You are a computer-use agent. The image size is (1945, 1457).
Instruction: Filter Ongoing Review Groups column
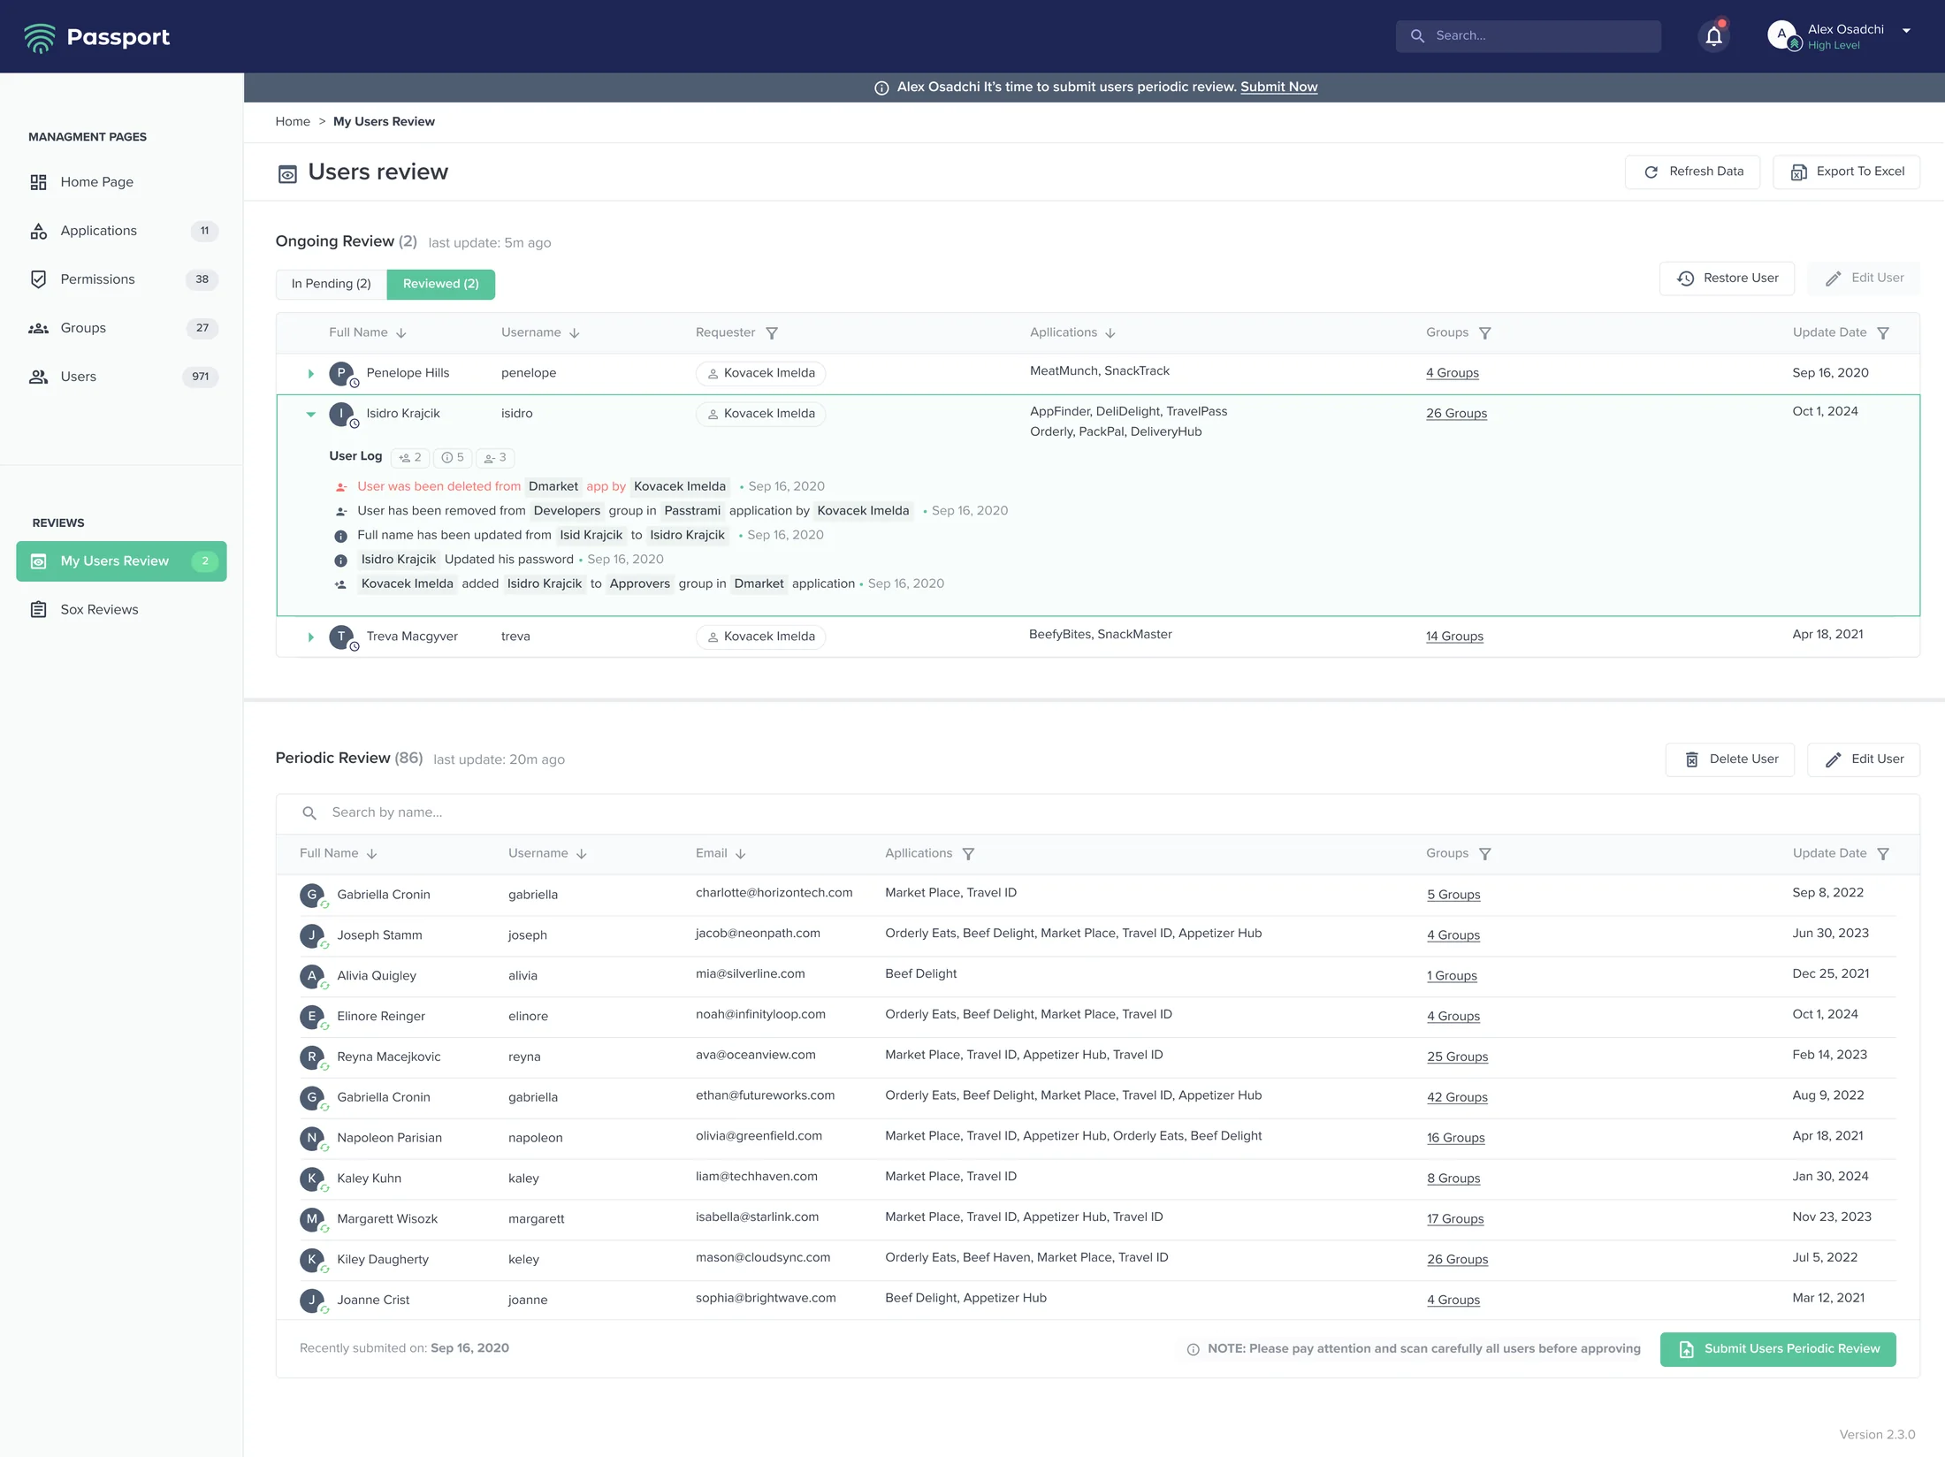(x=1485, y=333)
